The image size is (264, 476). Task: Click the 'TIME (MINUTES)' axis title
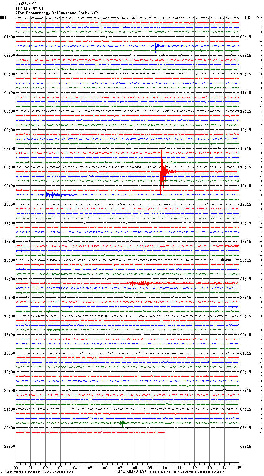pos(131,471)
